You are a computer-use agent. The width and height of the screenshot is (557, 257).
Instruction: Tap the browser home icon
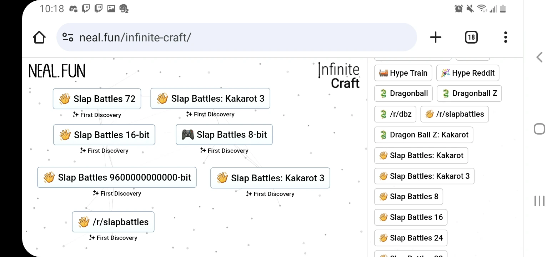(39, 37)
